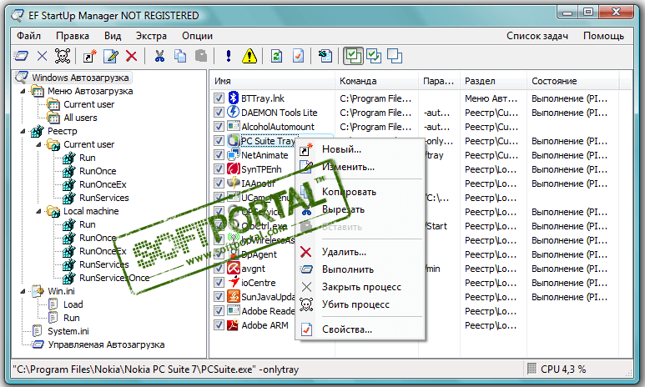Click the SunJavaUpdate Java icon
The width and height of the screenshot is (645, 387).
[x=234, y=297]
